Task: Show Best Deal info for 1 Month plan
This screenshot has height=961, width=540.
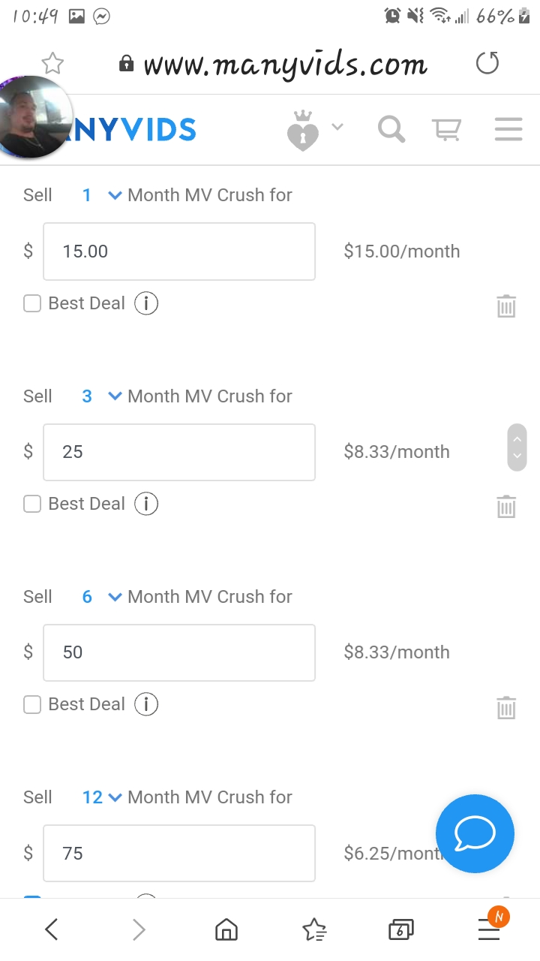Action: pyautogui.click(x=146, y=303)
